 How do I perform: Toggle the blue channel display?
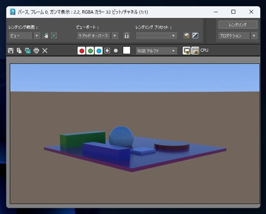(99, 51)
